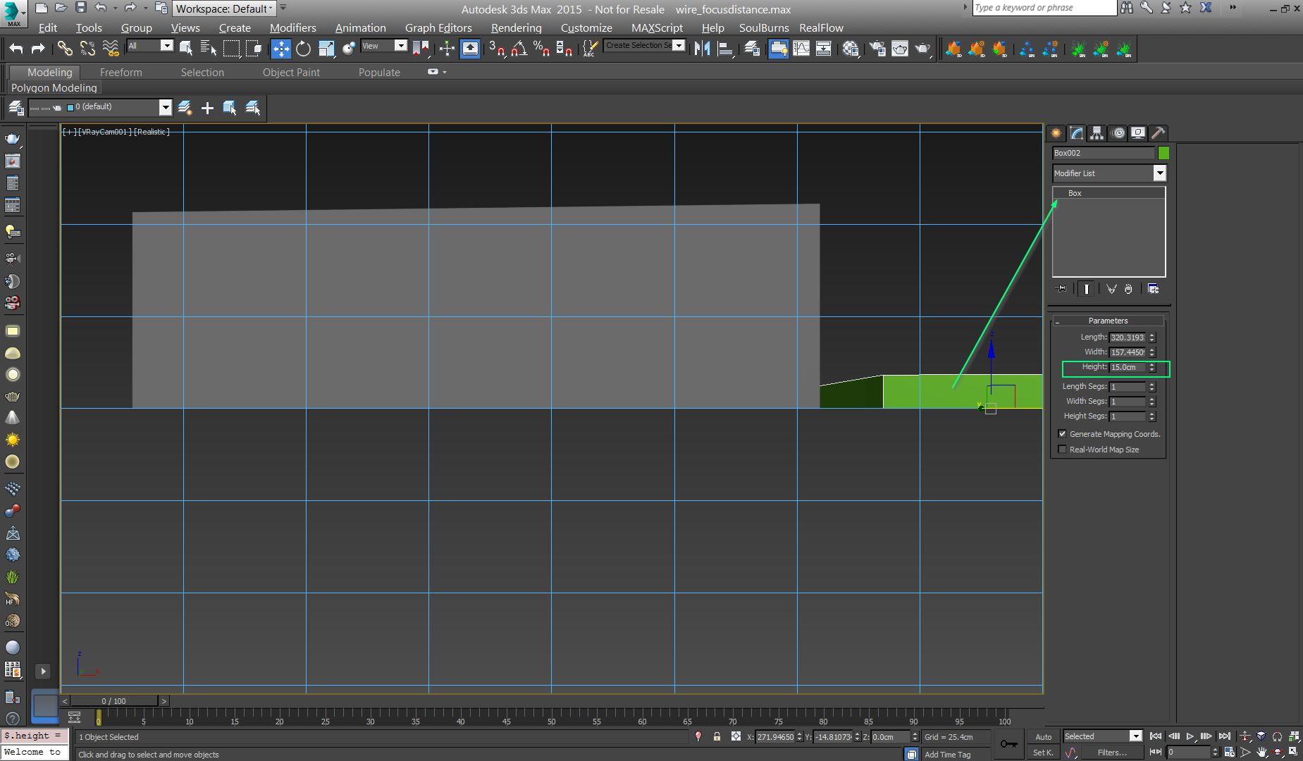Select the Select and Uniform Scale tool
1303x761 pixels.
[x=326, y=49]
